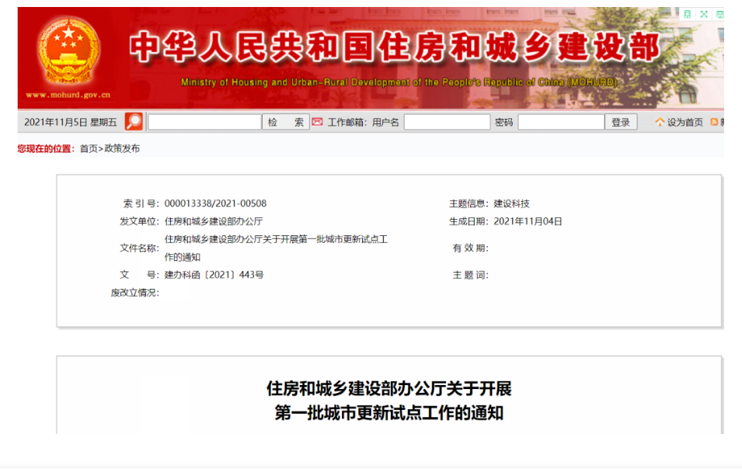Click the 设为首页 link

coord(685,123)
